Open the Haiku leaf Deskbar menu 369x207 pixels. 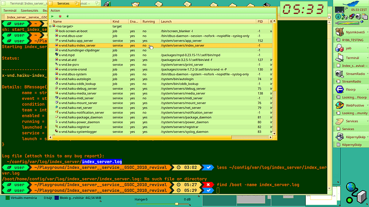(x=351, y=4)
